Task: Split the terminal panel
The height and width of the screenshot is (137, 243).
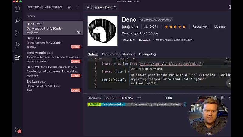Action: (215, 97)
